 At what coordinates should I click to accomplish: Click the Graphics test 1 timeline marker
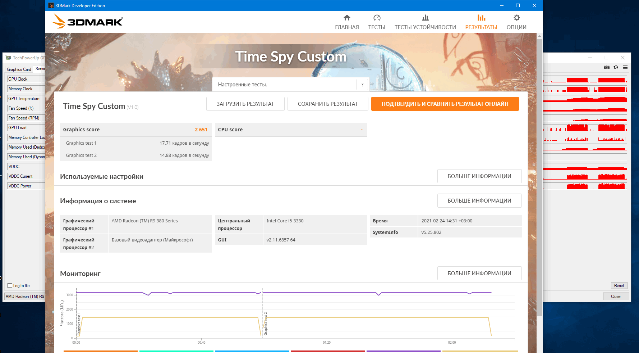pos(79,324)
